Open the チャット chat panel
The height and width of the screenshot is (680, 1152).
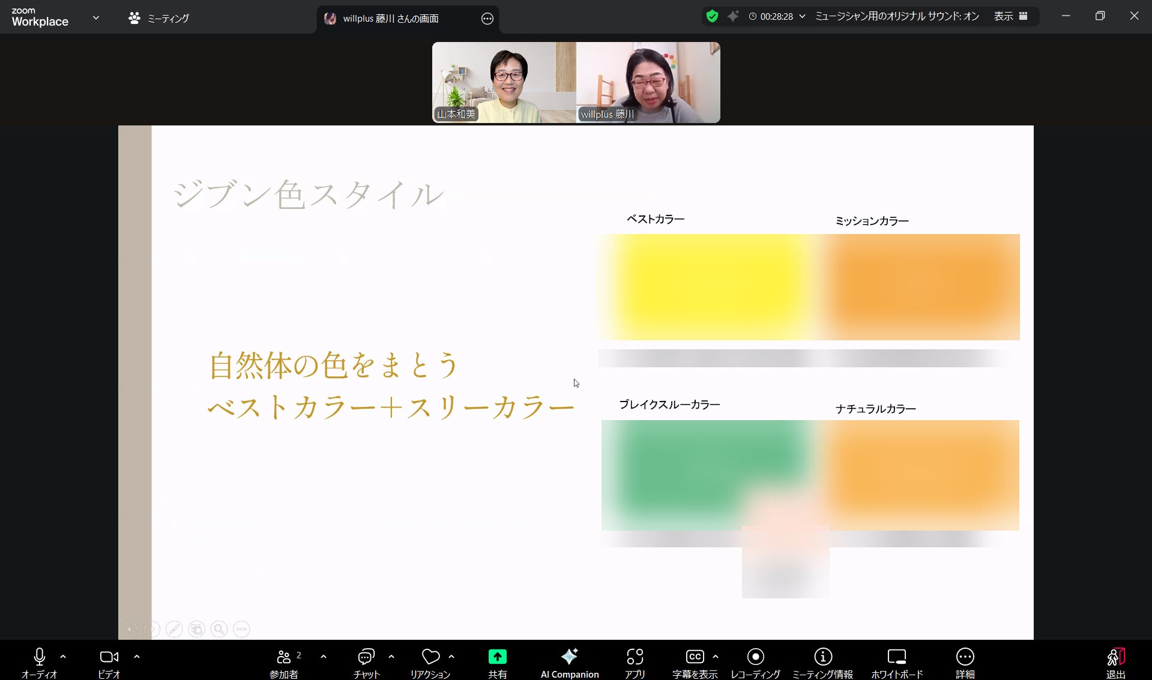366,657
